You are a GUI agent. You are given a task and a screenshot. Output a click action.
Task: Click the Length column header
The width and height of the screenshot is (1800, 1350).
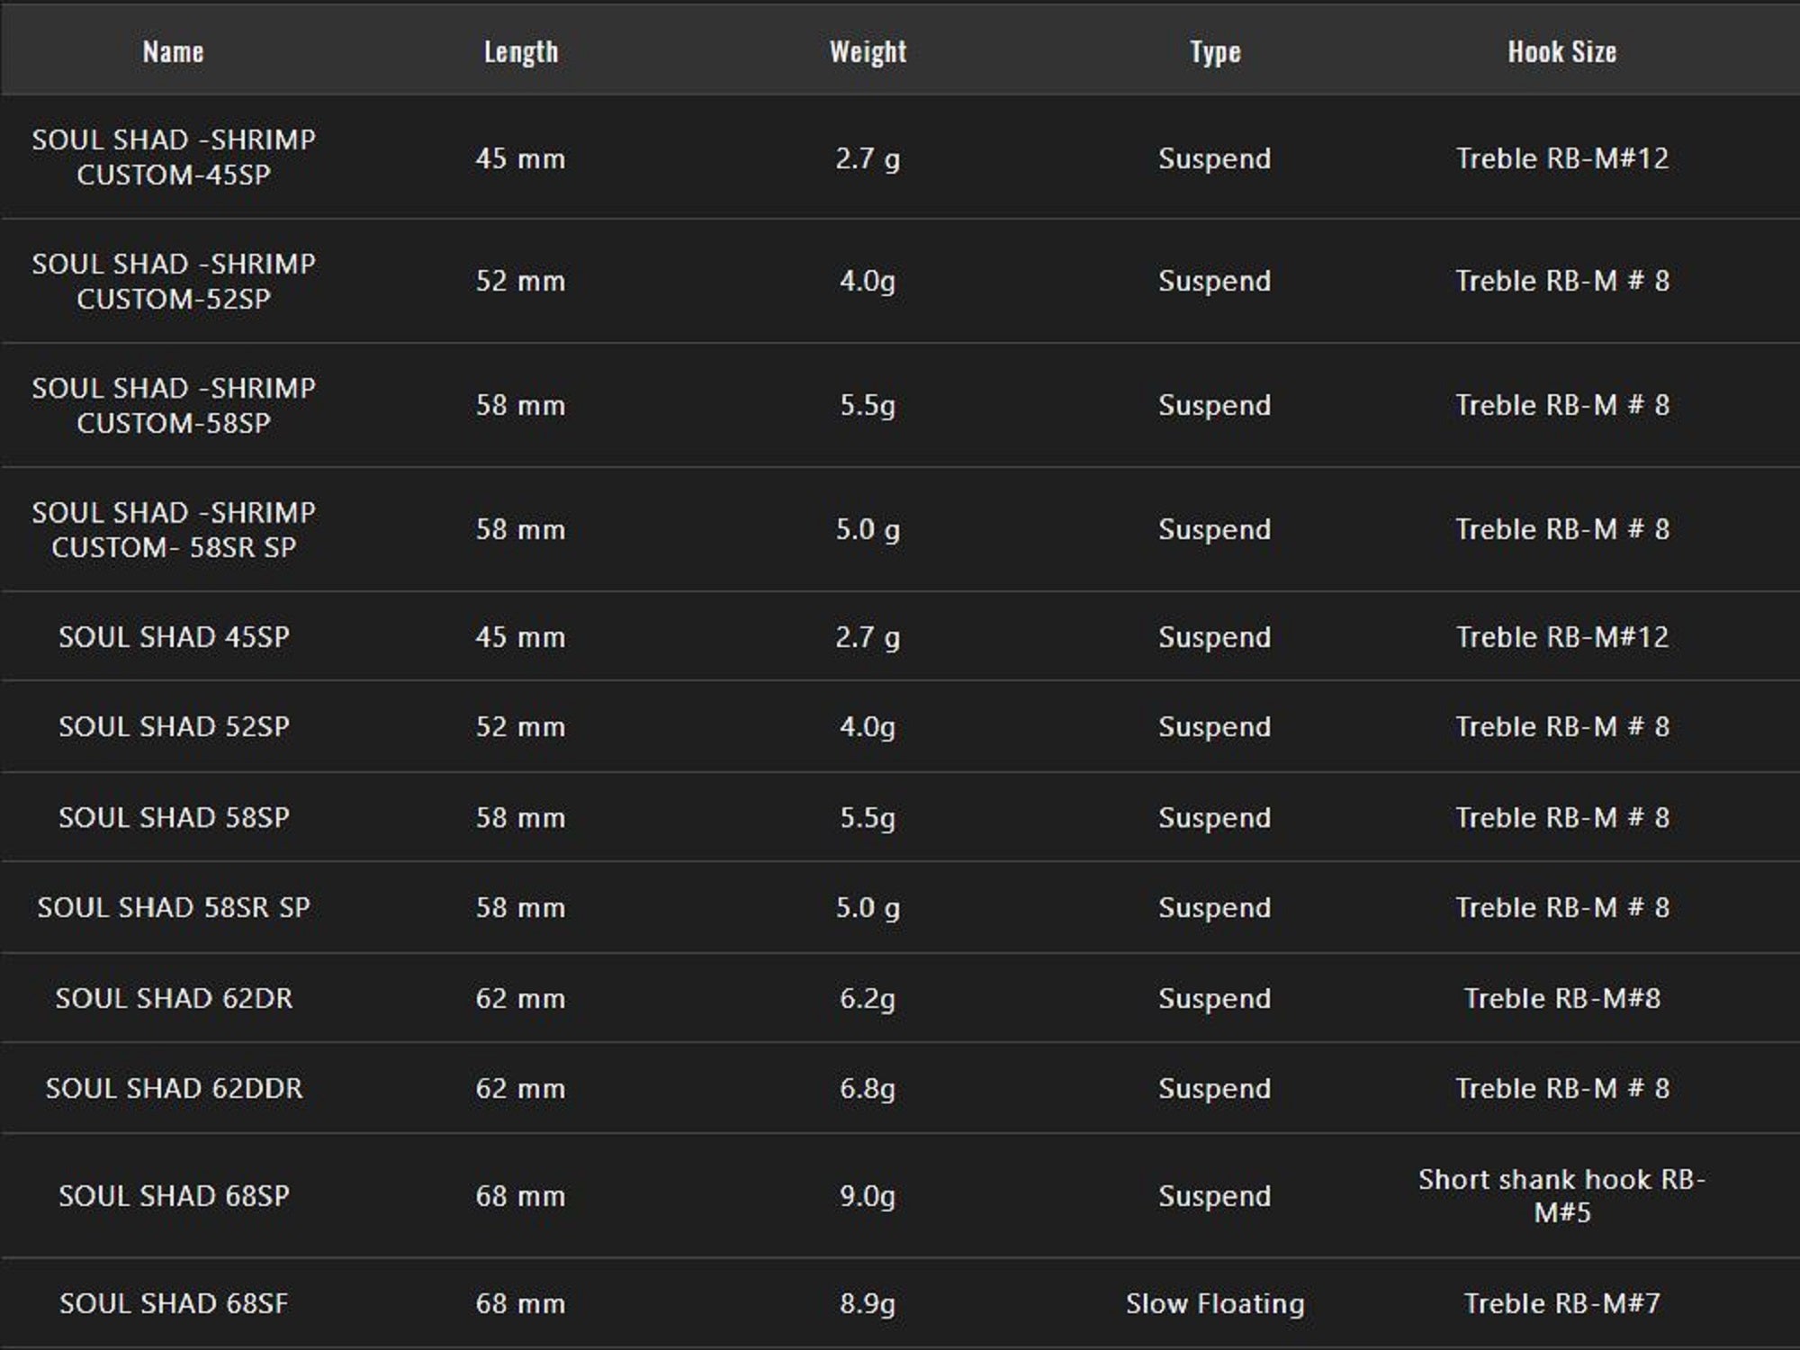pyautogui.click(x=521, y=52)
